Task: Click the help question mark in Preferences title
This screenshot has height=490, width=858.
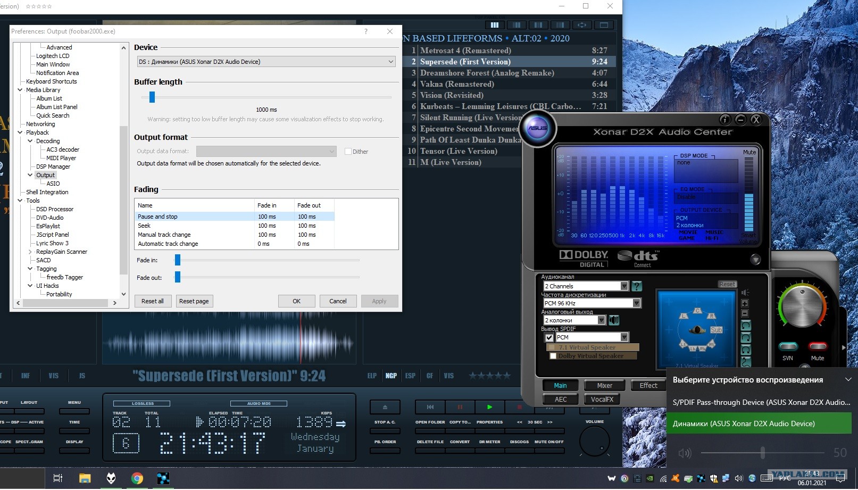Action: click(x=366, y=31)
